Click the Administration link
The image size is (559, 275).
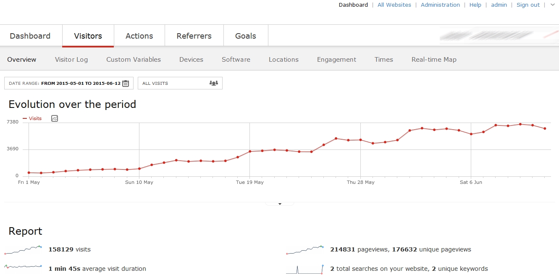(440, 5)
